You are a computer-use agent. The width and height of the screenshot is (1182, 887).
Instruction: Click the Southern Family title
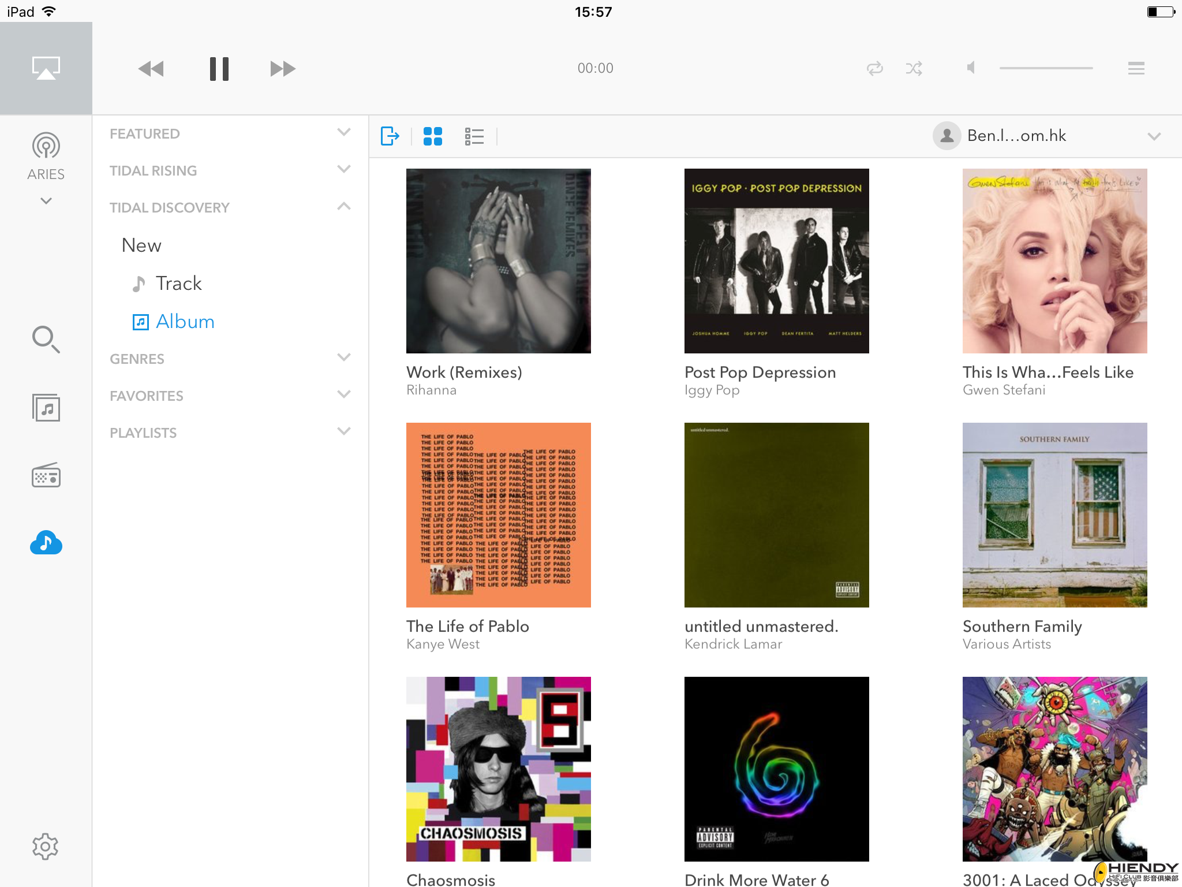[1022, 627]
